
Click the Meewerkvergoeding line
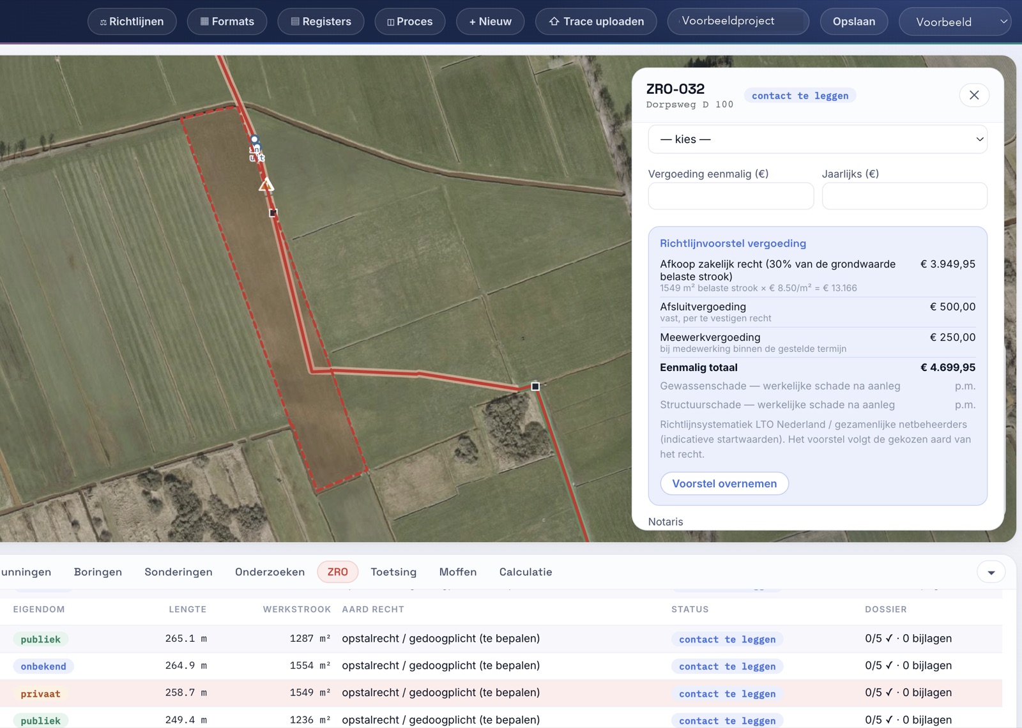tap(818, 342)
